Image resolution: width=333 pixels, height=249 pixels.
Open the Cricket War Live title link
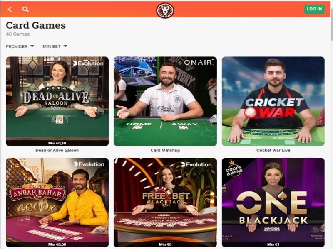click(273, 150)
